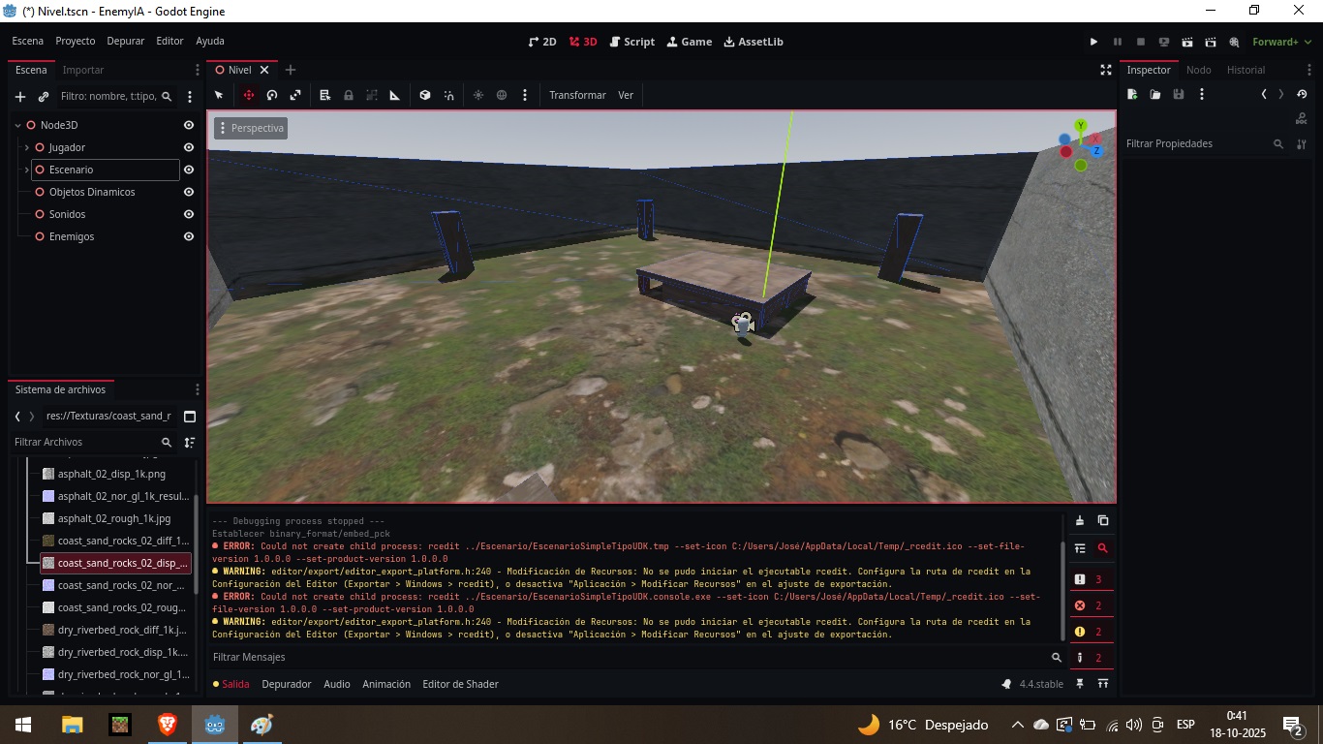Hide the Escenario node
The height and width of the screenshot is (744, 1323).
tap(189, 170)
